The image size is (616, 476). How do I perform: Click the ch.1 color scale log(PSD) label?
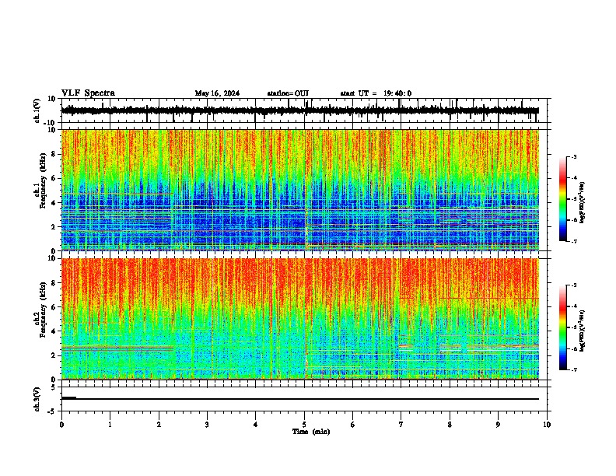[583, 202]
